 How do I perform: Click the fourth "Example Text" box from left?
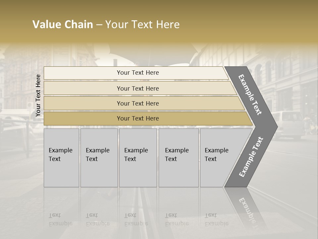pos(178,158)
